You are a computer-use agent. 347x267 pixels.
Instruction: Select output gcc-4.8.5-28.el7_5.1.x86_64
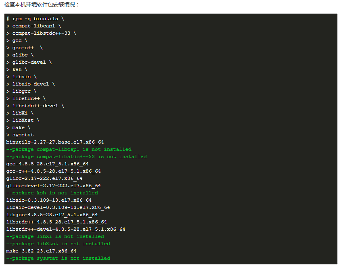[x=47, y=164]
